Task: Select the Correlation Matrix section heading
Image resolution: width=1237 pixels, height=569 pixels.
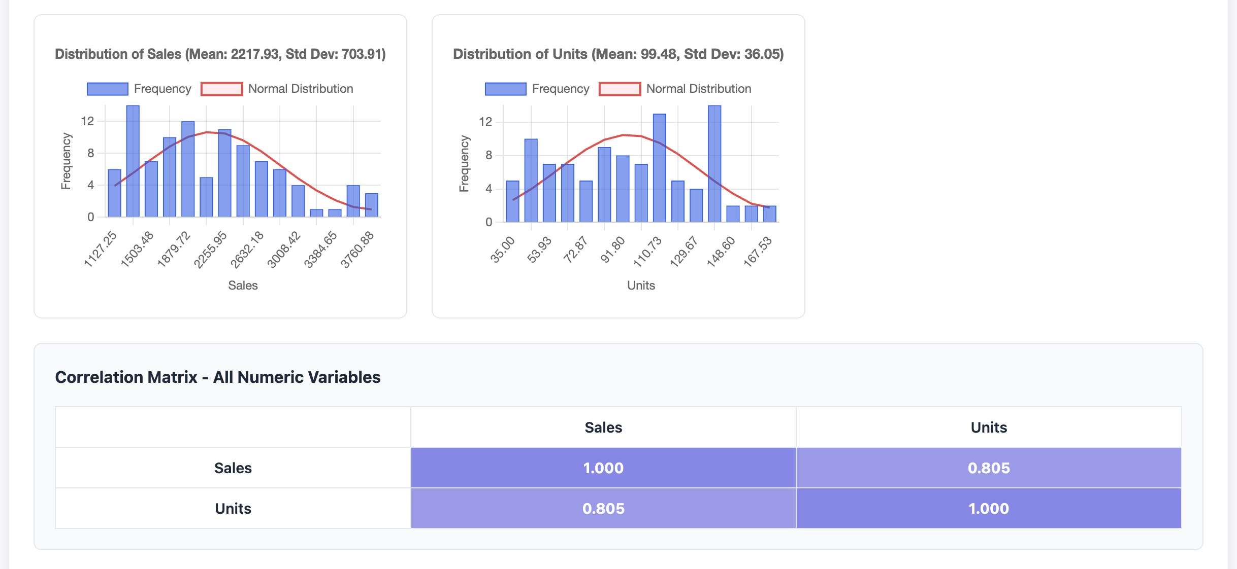Action: (218, 377)
